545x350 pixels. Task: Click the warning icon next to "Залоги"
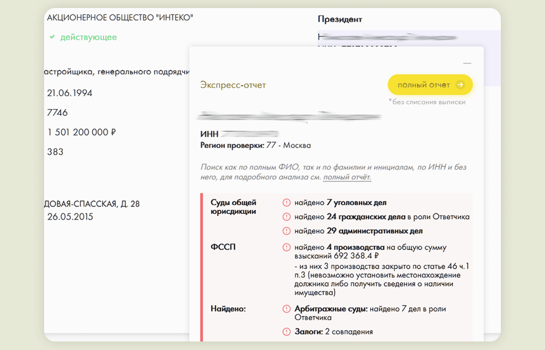point(286,331)
